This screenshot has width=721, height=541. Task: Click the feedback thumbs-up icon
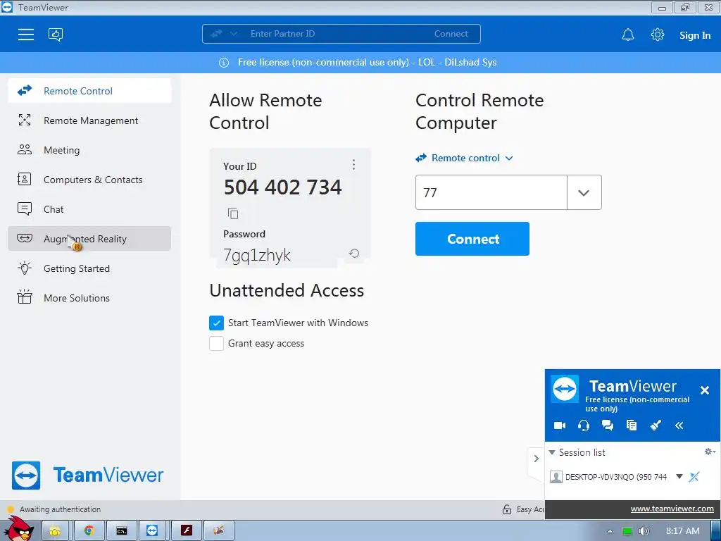click(x=56, y=35)
